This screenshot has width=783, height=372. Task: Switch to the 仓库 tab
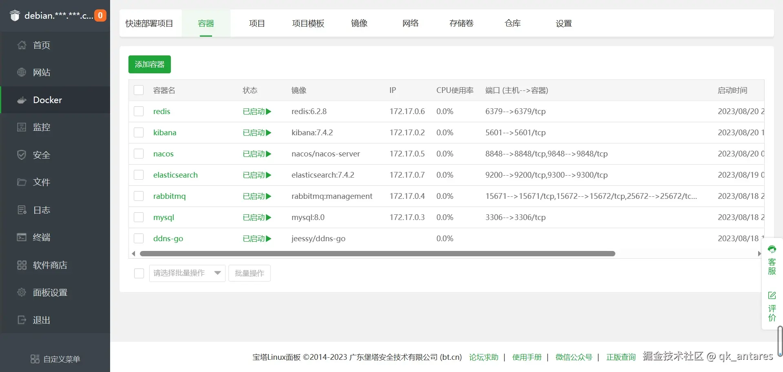coord(513,23)
